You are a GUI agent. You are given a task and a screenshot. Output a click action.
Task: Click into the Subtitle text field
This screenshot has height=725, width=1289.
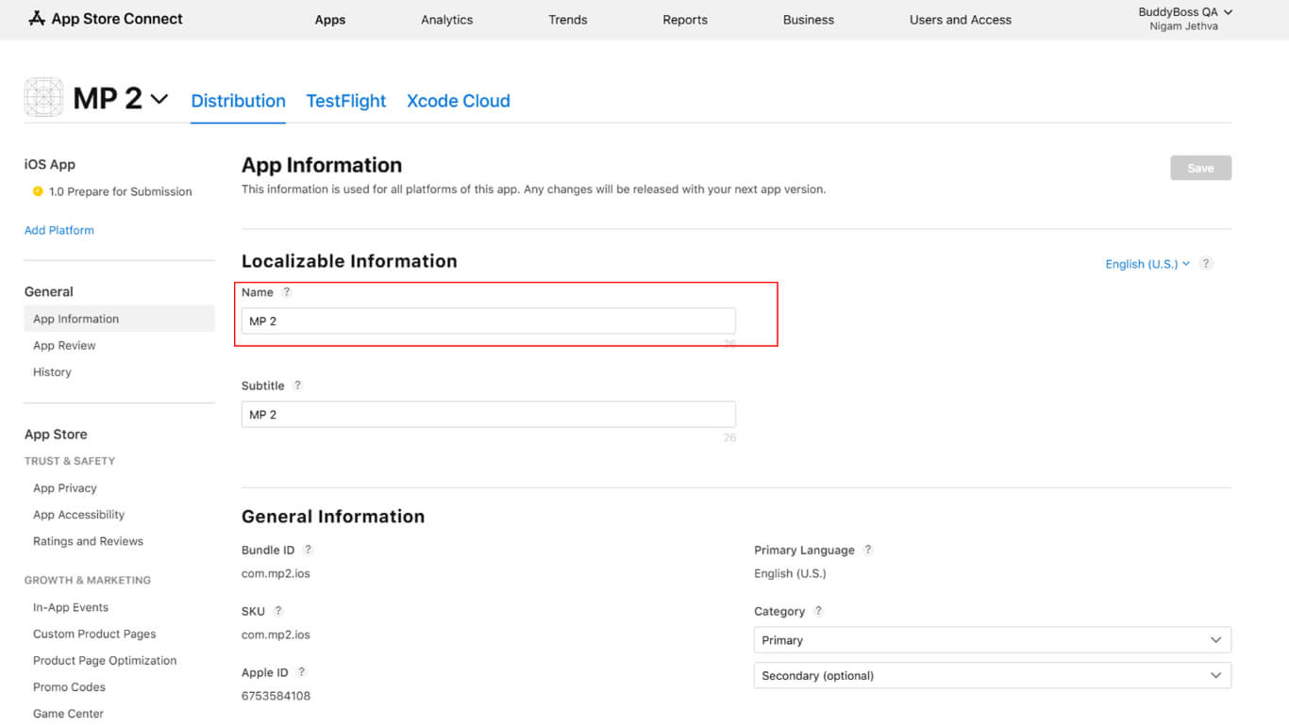pos(488,415)
